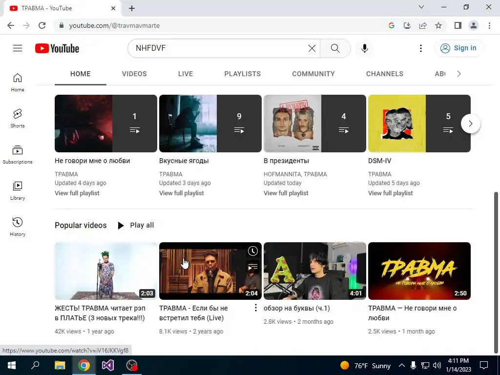
Task: Switch to the CHANNELS channel tab
Action: pos(385,74)
